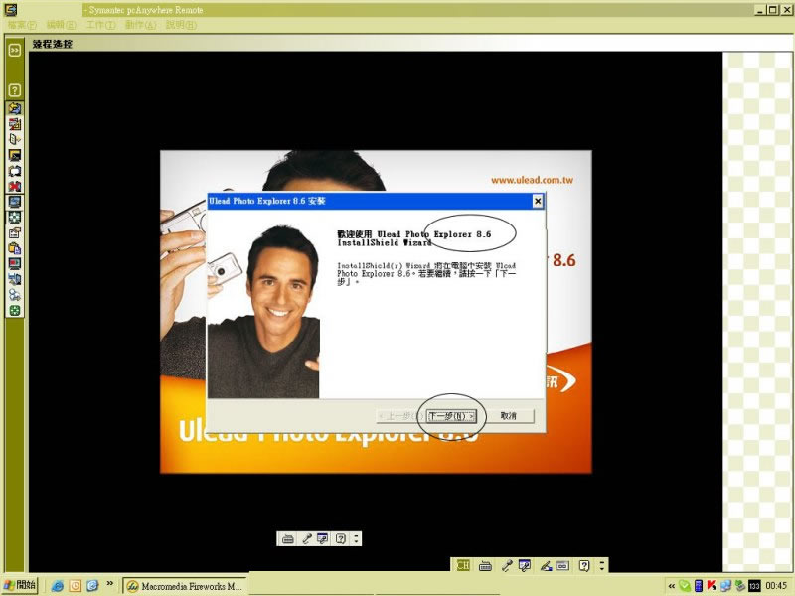Open the 說明(H) menu
This screenshot has width=795, height=596.
(181, 25)
